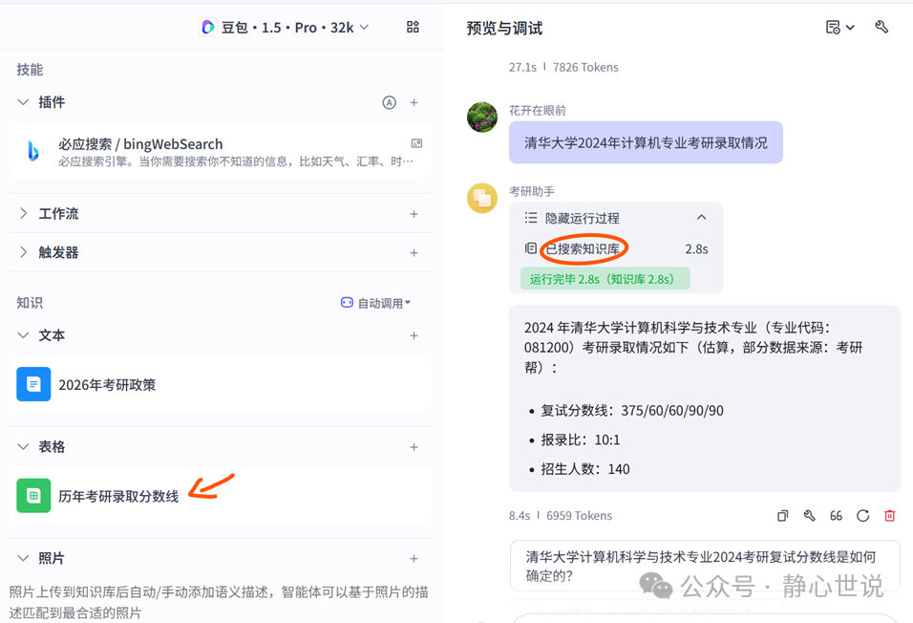Click the green 历年考研录取分数线 table icon
The width and height of the screenshot is (913, 623).
pyautogui.click(x=33, y=496)
